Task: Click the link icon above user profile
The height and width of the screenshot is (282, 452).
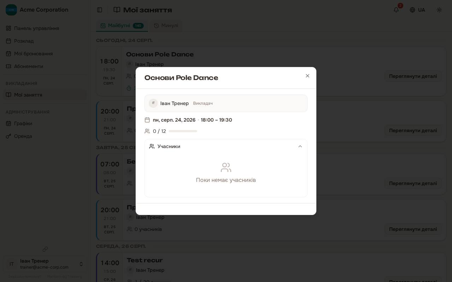Action: [x=45, y=249]
